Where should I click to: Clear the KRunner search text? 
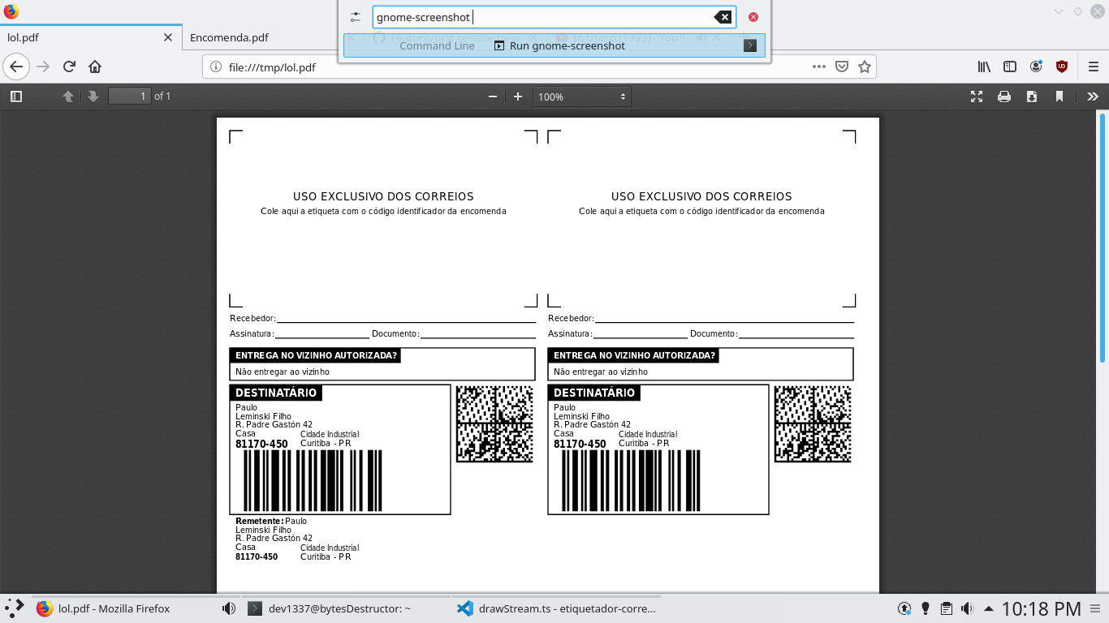[x=723, y=17]
